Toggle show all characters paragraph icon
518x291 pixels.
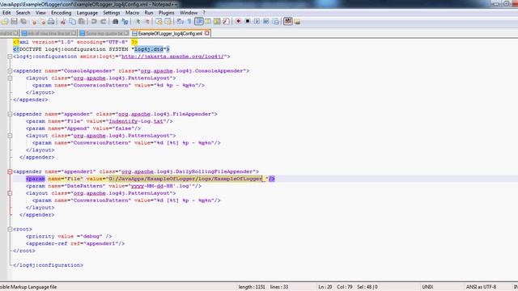click(x=189, y=22)
